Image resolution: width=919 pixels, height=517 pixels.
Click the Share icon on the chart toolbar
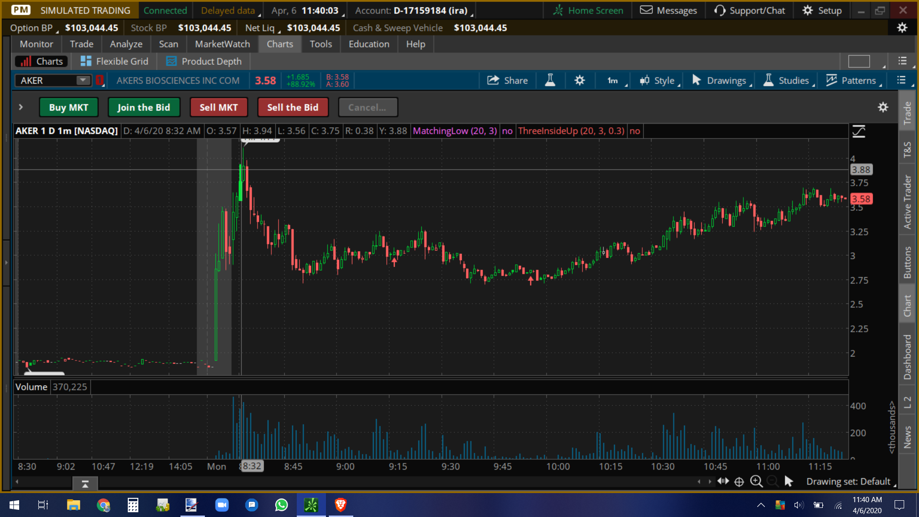[x=493, y=80]
